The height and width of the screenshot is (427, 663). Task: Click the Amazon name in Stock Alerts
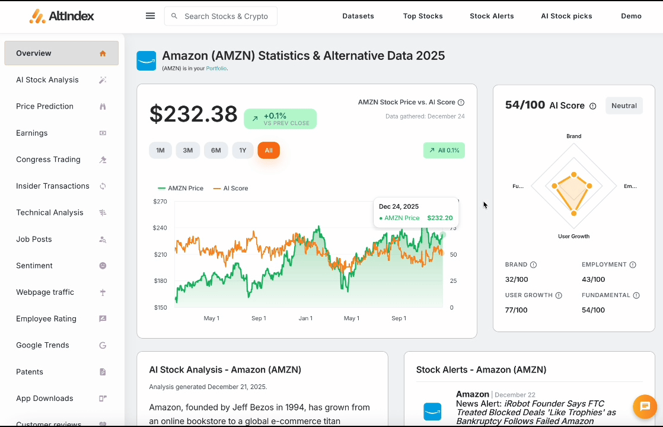(x=472, y=394)
